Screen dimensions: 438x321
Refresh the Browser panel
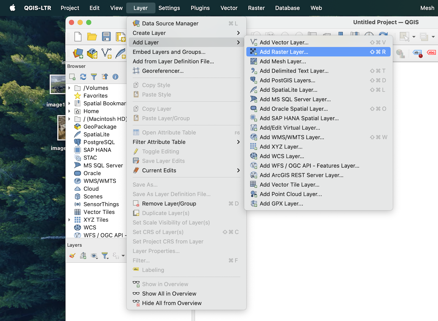point(83,77)
